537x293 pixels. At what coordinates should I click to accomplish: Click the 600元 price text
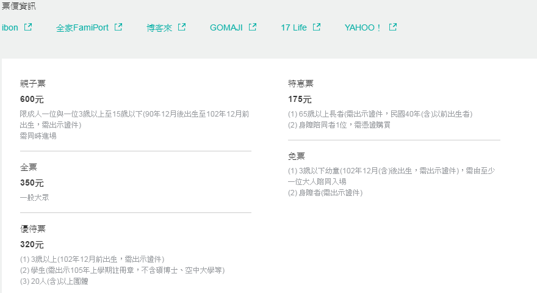click(32, 99)
